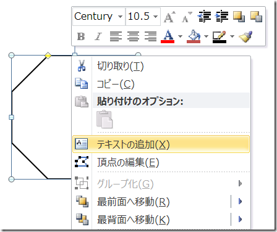Click Bring Forward icon in mini toolbar
The height and width of the screenshot is (232, 277).
pos(239,17)
